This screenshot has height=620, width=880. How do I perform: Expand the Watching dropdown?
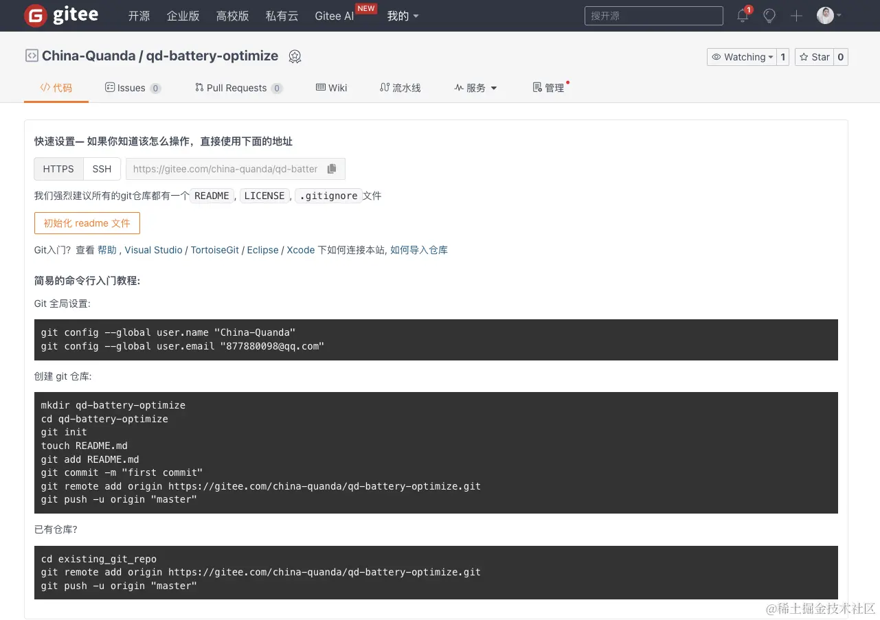[742, 57]
